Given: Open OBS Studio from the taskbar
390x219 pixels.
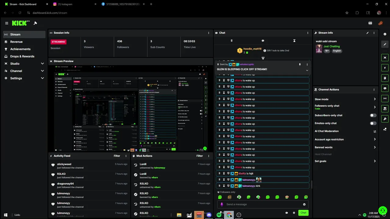Looking at the screenshot, I should coord(239,215).
